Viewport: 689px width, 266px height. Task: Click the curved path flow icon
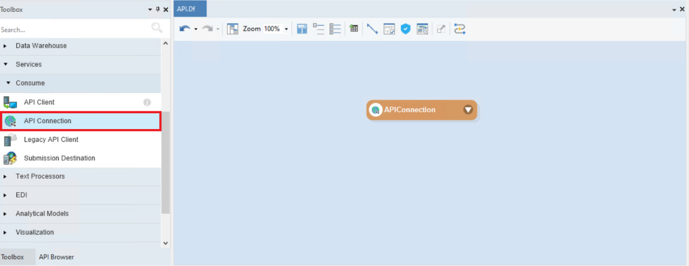[459, 29]
